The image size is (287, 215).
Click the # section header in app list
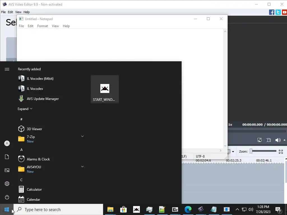click(21, 119)
